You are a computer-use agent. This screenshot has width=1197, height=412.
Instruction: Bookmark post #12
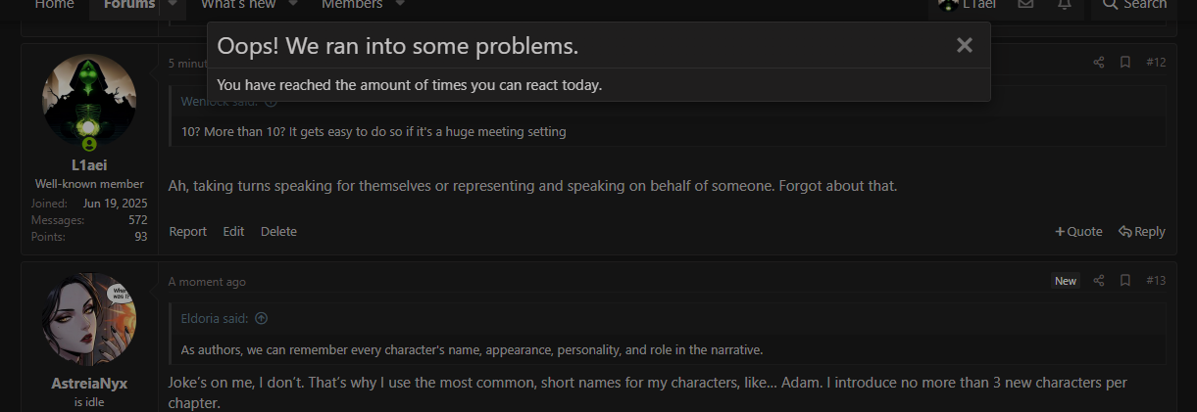pos(1125,63)
